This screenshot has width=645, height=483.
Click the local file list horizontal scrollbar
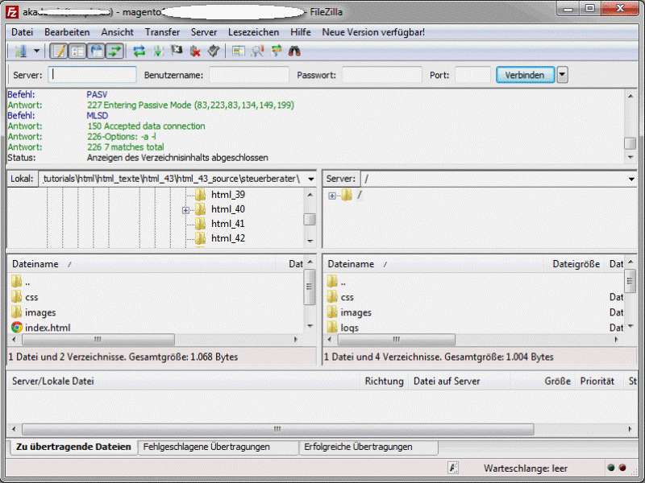(x=98, y=340)
